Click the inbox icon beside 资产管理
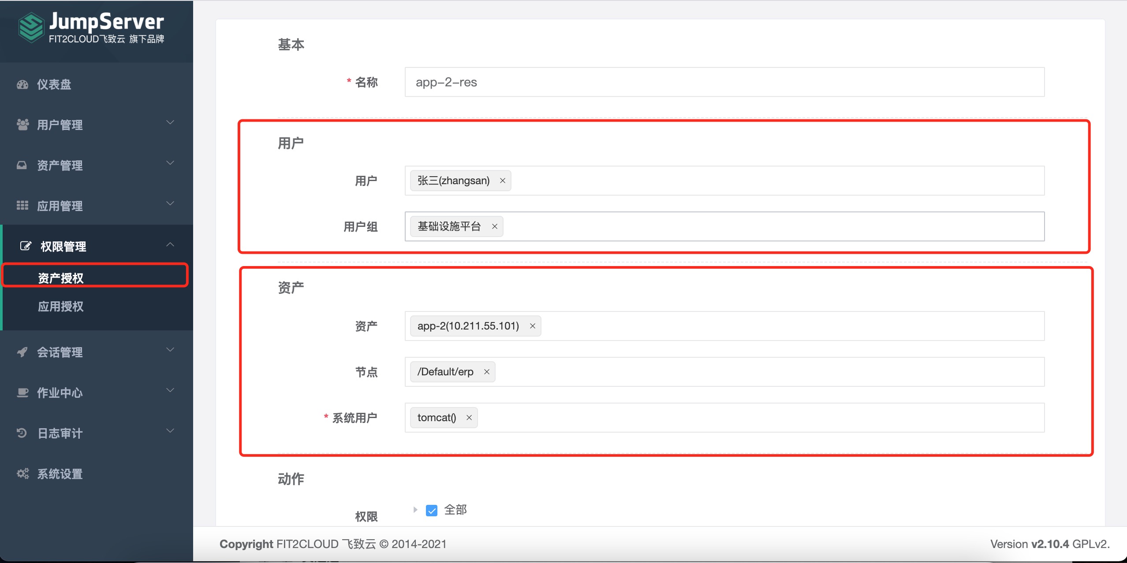Image resolution: width=1127 pixels, height=563 pixels. pos(22,165)
